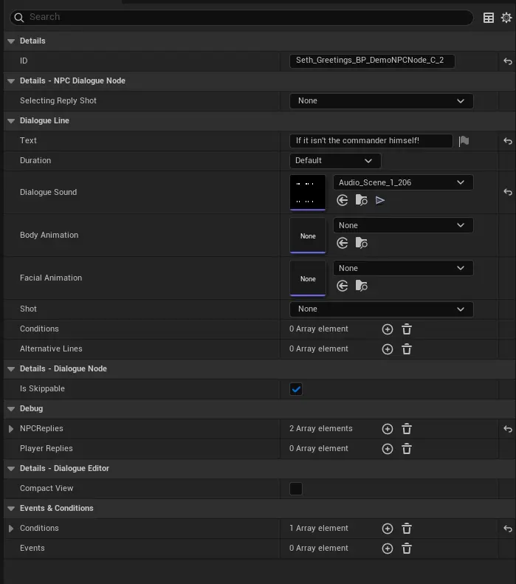Use selected asset for Body Animation

[342, 243]
